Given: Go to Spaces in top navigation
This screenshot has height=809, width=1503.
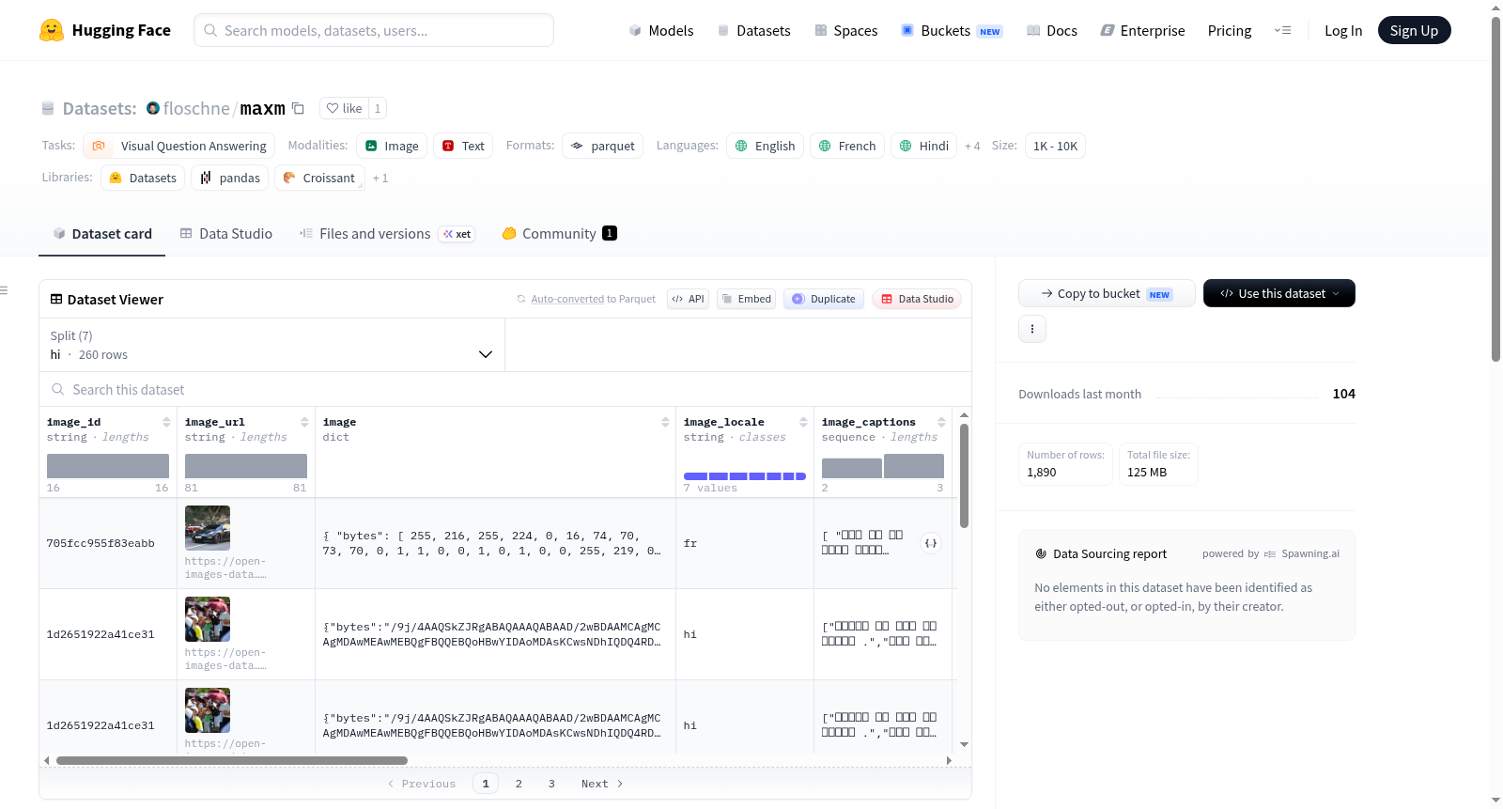Looking at the screenshot, I should pyautogui.click(x=845, y=30).
